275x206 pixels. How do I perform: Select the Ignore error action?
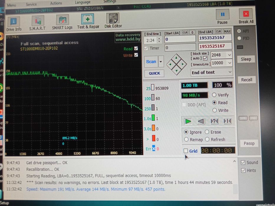coord(186,132)
